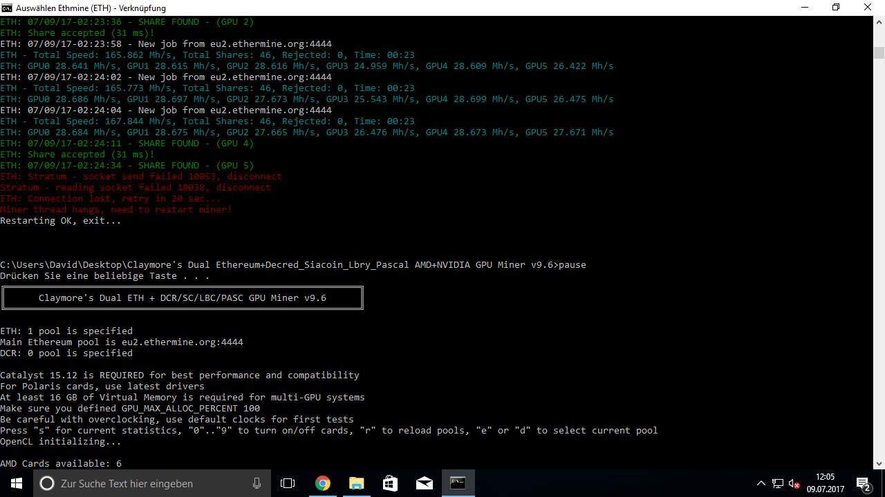
Task: Open the Microsoft Store taskbar icon
Action: click(390, 483)
